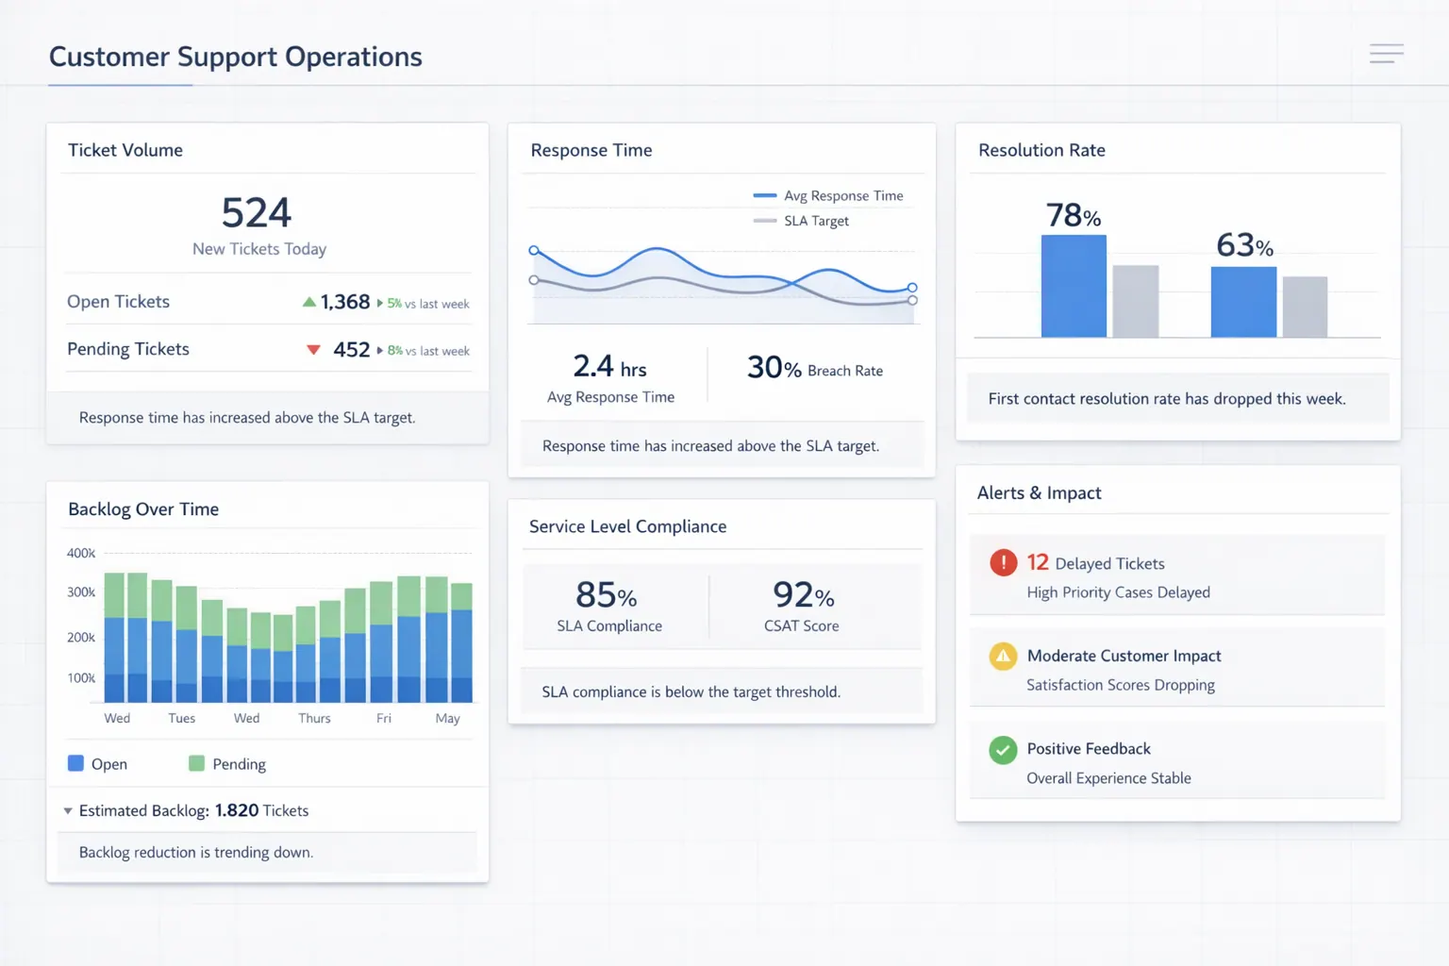
Task: Click the green up arrow beside Open Tickets
Action: (x=308, y=301)
